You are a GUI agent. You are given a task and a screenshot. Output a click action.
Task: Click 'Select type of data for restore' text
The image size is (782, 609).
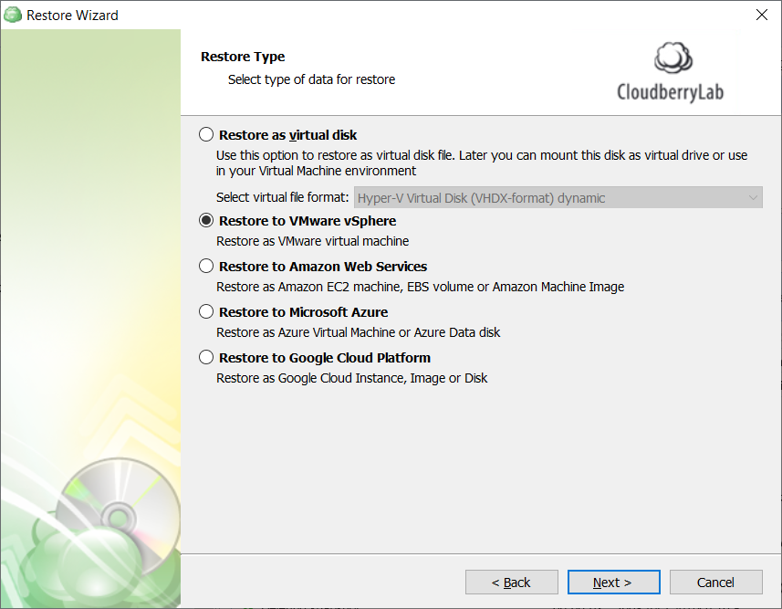(311, 79)
